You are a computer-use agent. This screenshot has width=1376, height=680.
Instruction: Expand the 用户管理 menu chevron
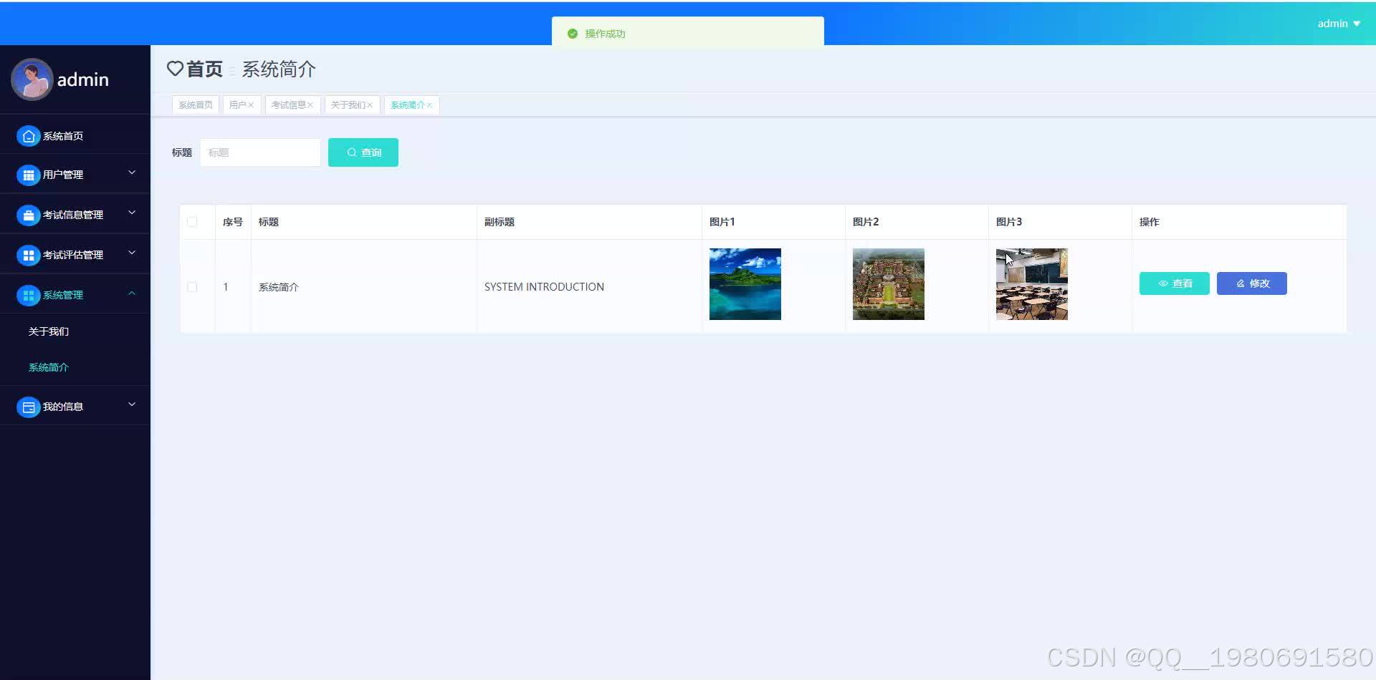point(131,172)
